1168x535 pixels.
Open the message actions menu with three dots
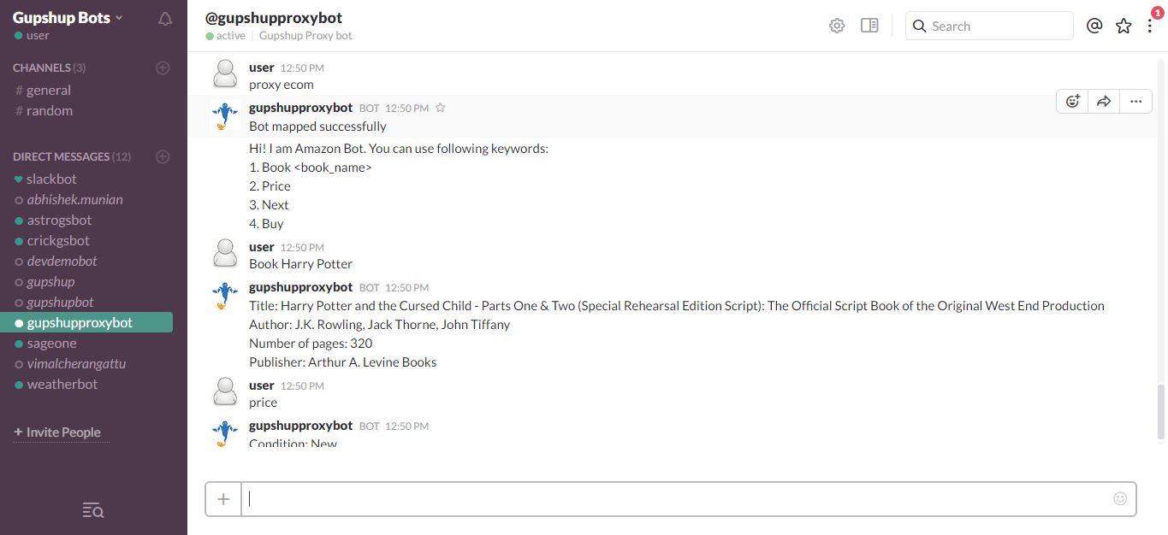point(1135,101)
